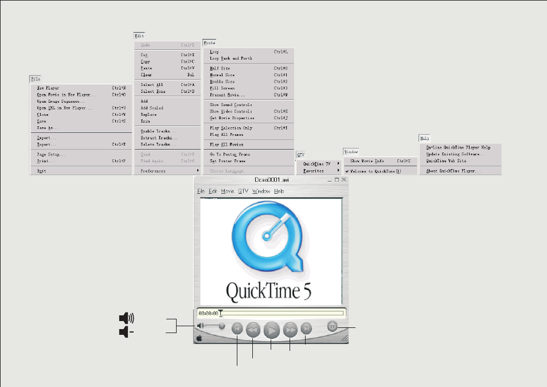This screenshot has width=547, height=387.
Task: Open the Help menu in the player menu bar
Action: (279, 191)
